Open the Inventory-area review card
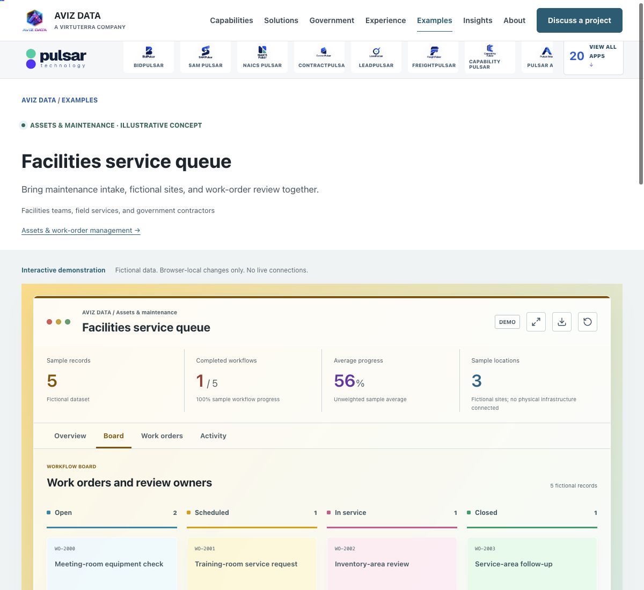 [x=392, y=564]
